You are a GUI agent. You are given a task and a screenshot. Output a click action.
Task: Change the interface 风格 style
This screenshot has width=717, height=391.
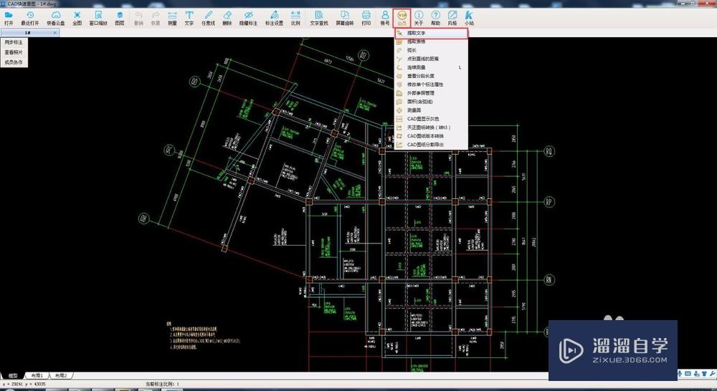click(x=452, y=19)
